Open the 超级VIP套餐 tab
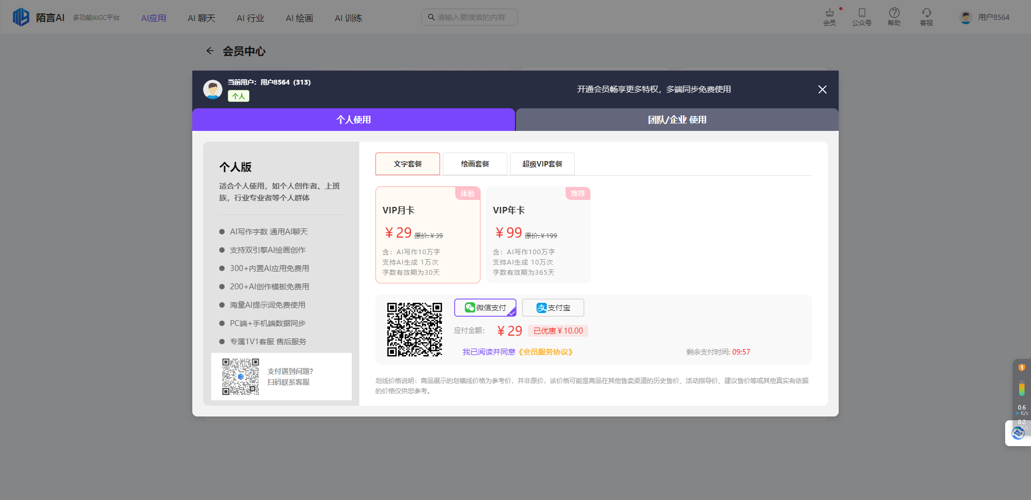This screenshot has height=500, width=1031. click(x=542, y=163)
